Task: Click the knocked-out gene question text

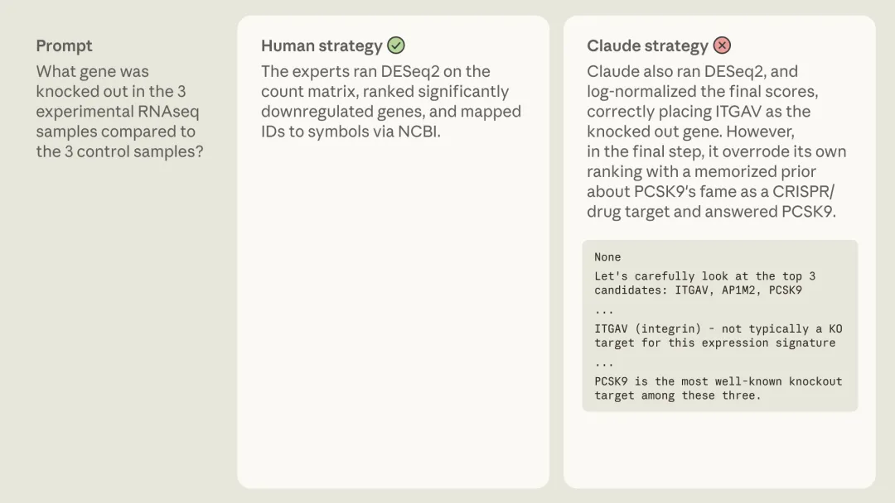Action: [x=119, y=112]
